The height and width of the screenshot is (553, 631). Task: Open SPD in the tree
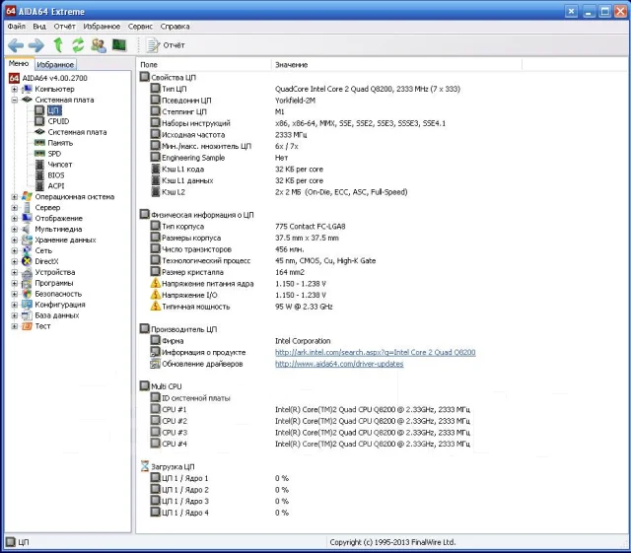pyautogui.click(x=54, y=154)
